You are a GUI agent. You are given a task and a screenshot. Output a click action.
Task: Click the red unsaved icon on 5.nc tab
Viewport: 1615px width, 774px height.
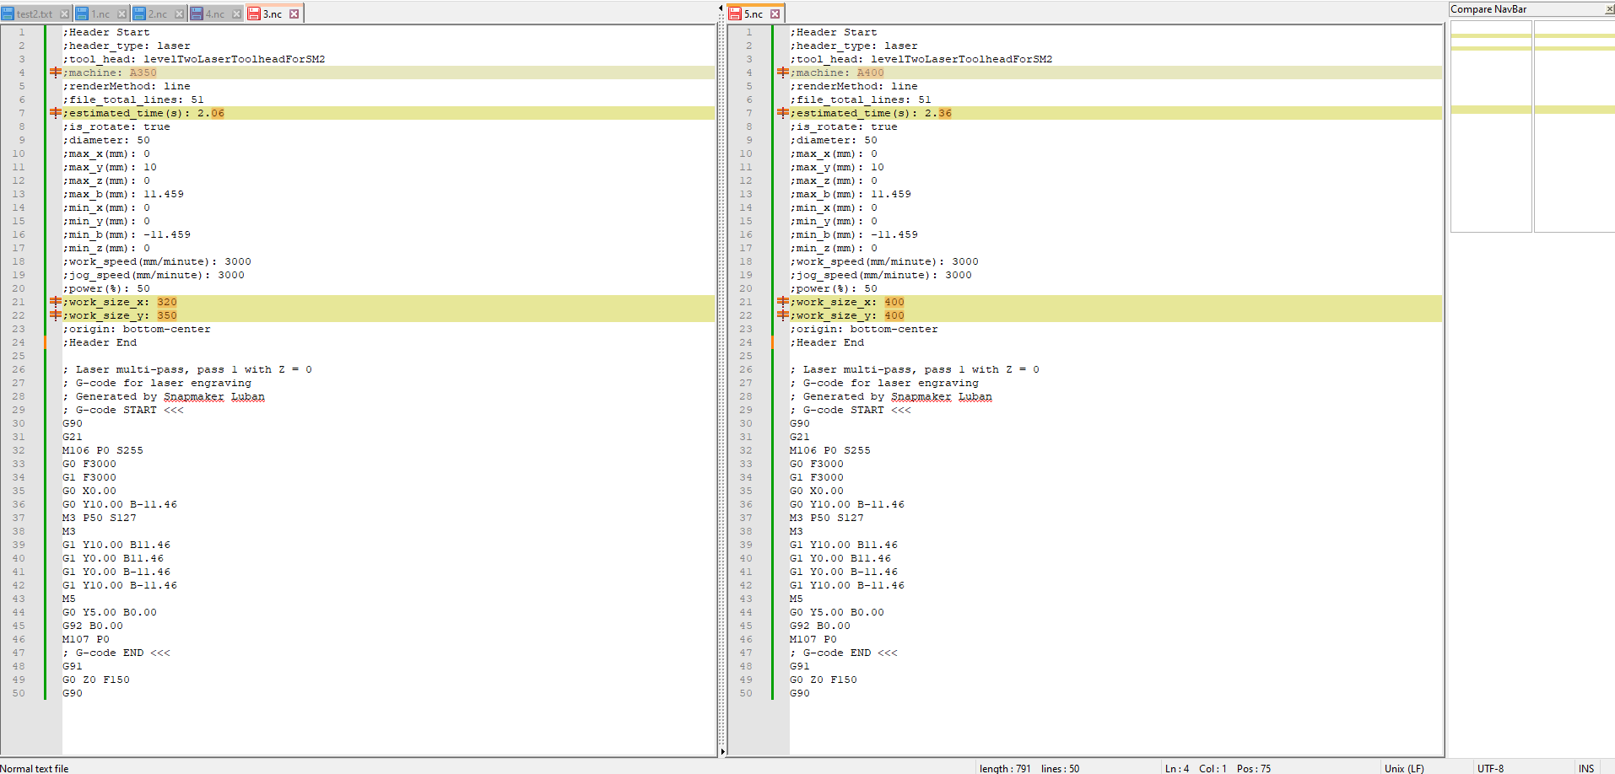735,14
